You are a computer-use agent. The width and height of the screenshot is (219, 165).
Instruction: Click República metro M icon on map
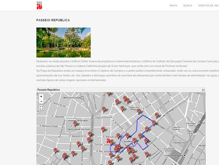tap(132, 148)
